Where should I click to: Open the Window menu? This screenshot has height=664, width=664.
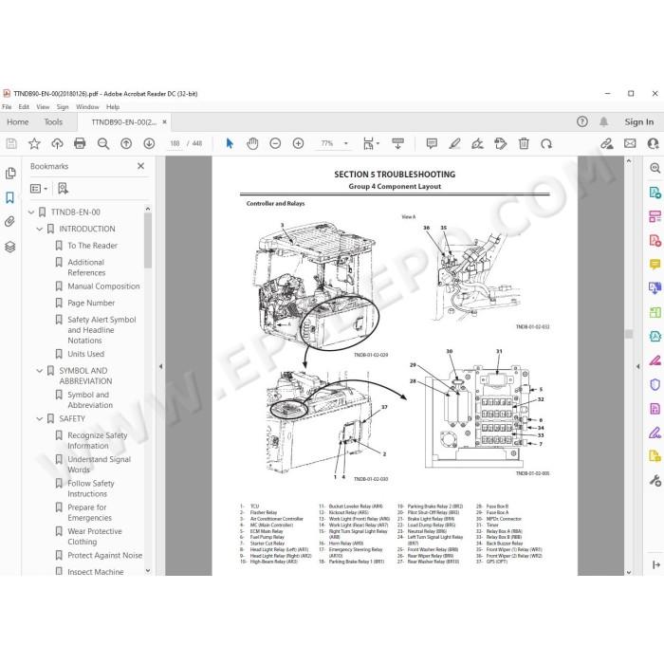tap(87, 106)
